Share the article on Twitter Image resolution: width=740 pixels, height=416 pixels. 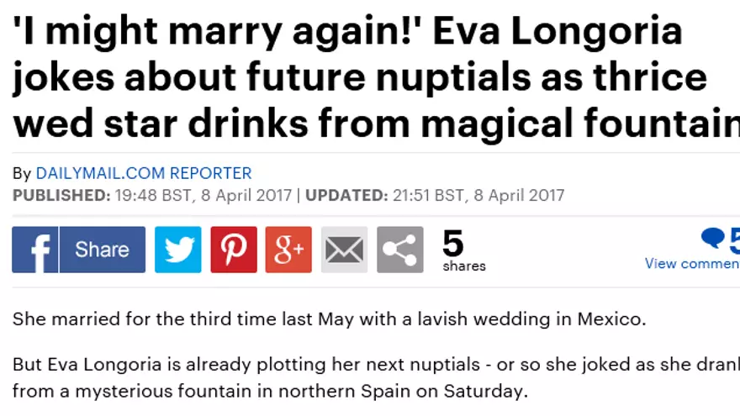[x=178, y=250]
